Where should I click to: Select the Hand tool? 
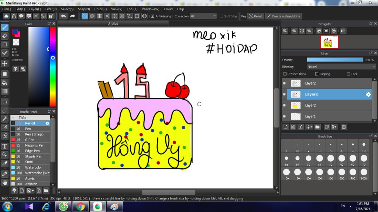tap(5, 183)
